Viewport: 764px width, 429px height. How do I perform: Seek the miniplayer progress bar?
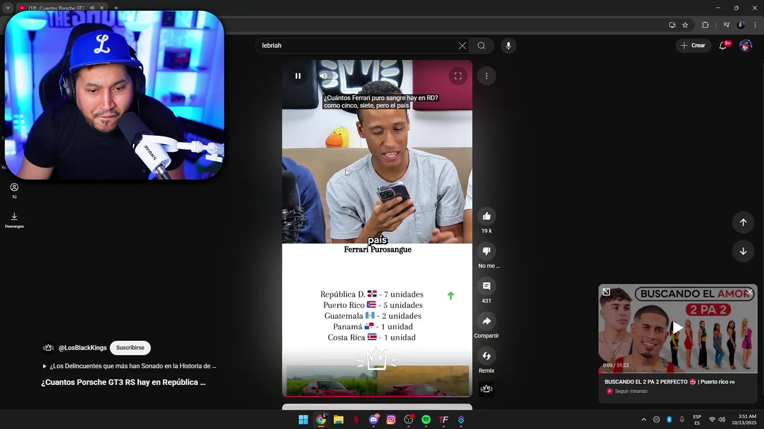678,372
